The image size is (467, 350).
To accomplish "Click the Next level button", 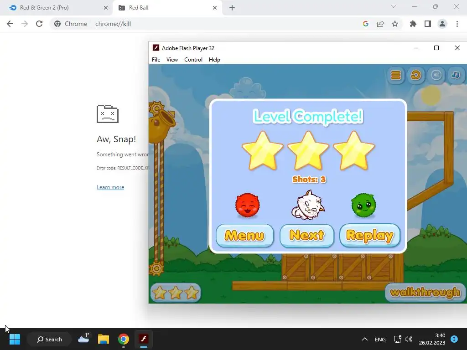I will pyautogui.click(x=307, y=236).
